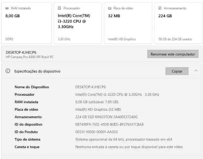Screen dimensions: 203x159
Task: Click the info icon beside Especificações do dispositivo
Action: tap(8, 71)
